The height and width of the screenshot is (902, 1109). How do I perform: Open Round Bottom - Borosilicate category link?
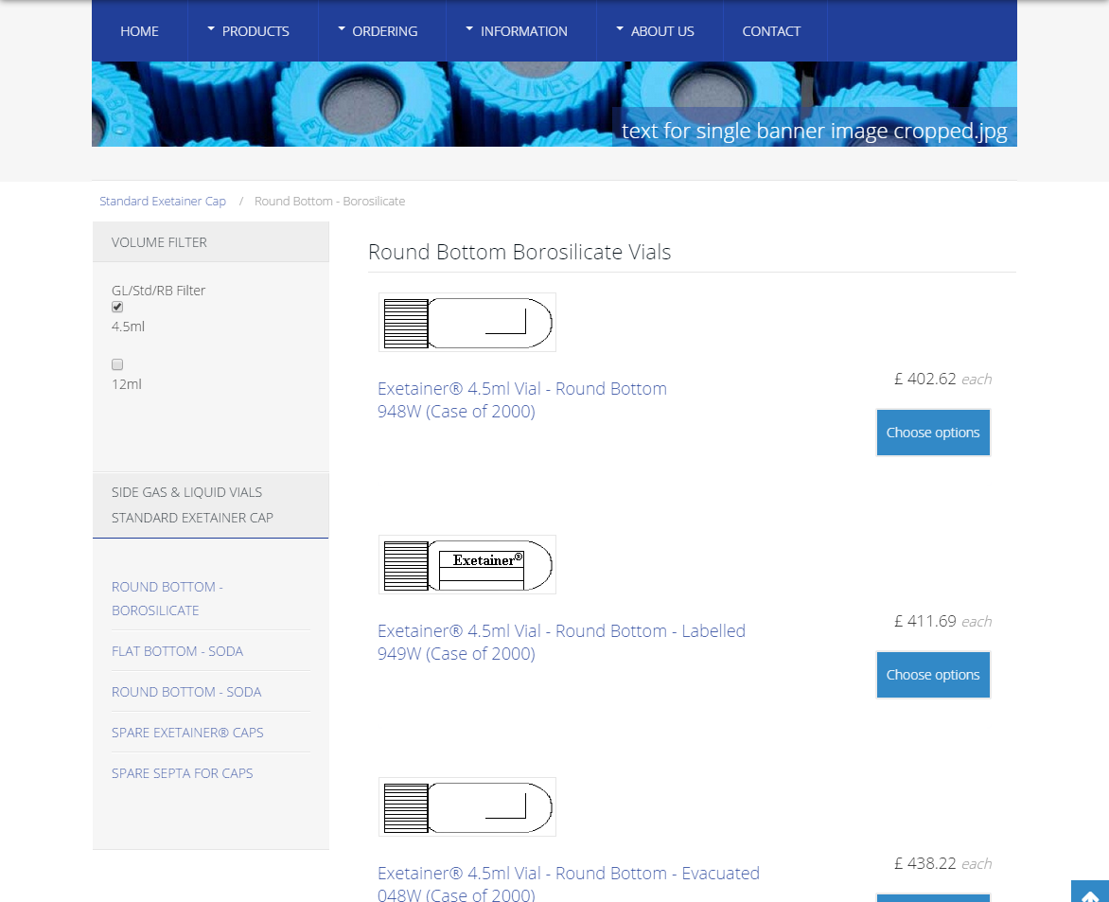pyautogui.click(x=167, y=598)
